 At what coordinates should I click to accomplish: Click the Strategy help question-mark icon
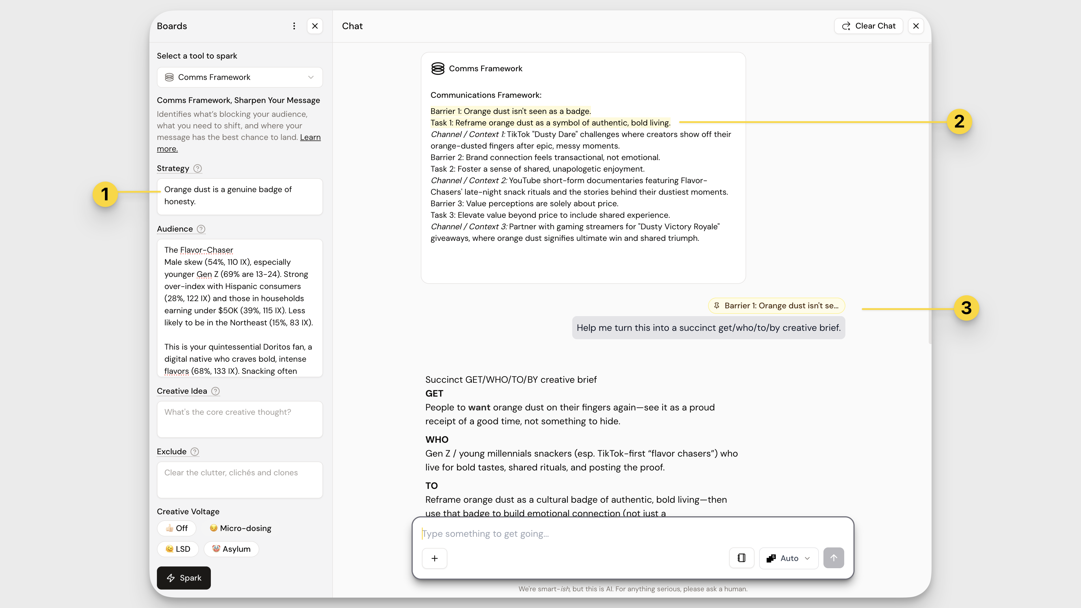point(198,168)
